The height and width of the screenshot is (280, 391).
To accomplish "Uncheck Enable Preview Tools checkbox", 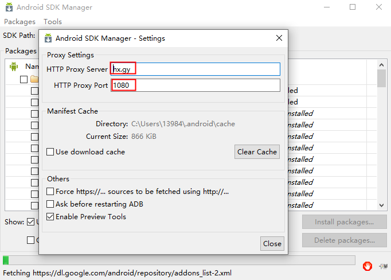I will click(x=50, y=217).
